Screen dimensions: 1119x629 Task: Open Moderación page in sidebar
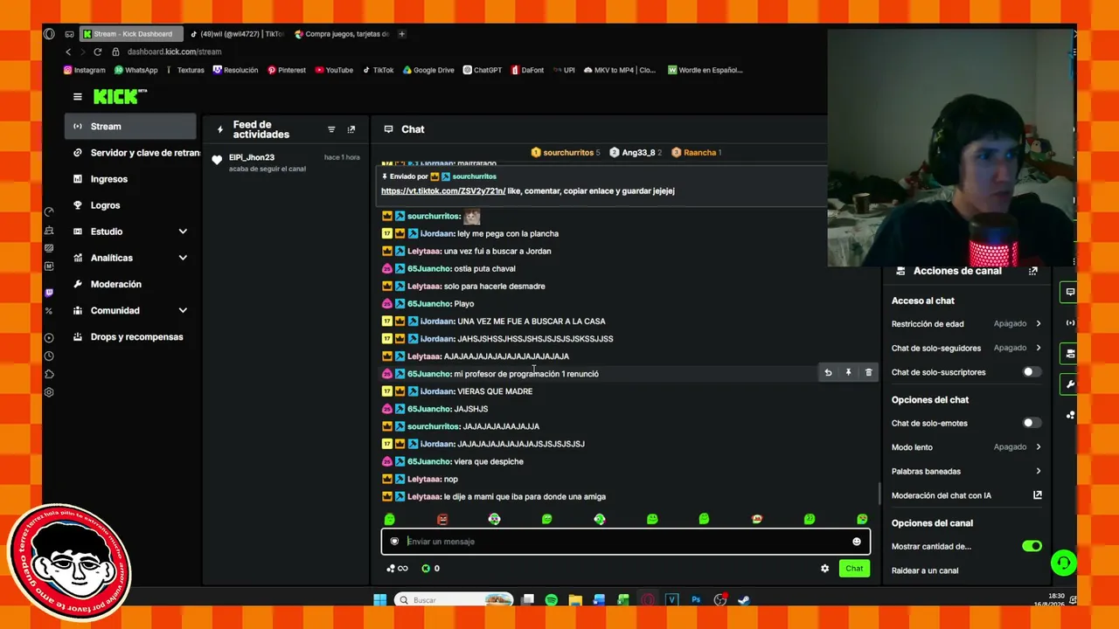[131, 284]
